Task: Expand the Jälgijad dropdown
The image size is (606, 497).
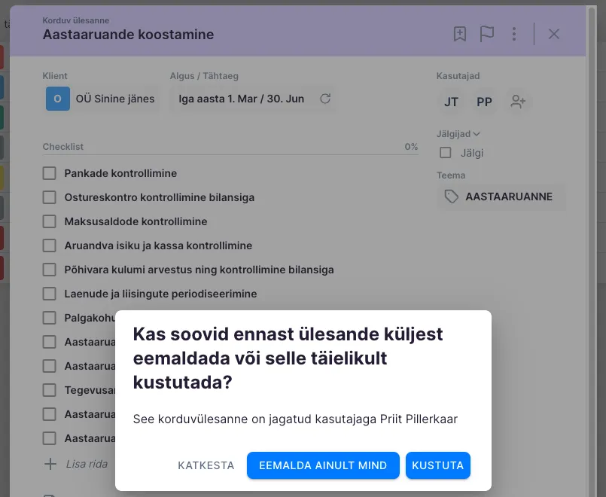Action: pos(458,134)
